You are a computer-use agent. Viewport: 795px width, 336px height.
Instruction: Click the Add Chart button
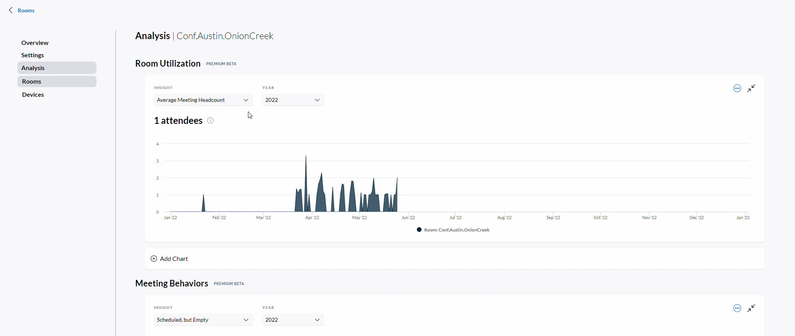pos(169,259)
